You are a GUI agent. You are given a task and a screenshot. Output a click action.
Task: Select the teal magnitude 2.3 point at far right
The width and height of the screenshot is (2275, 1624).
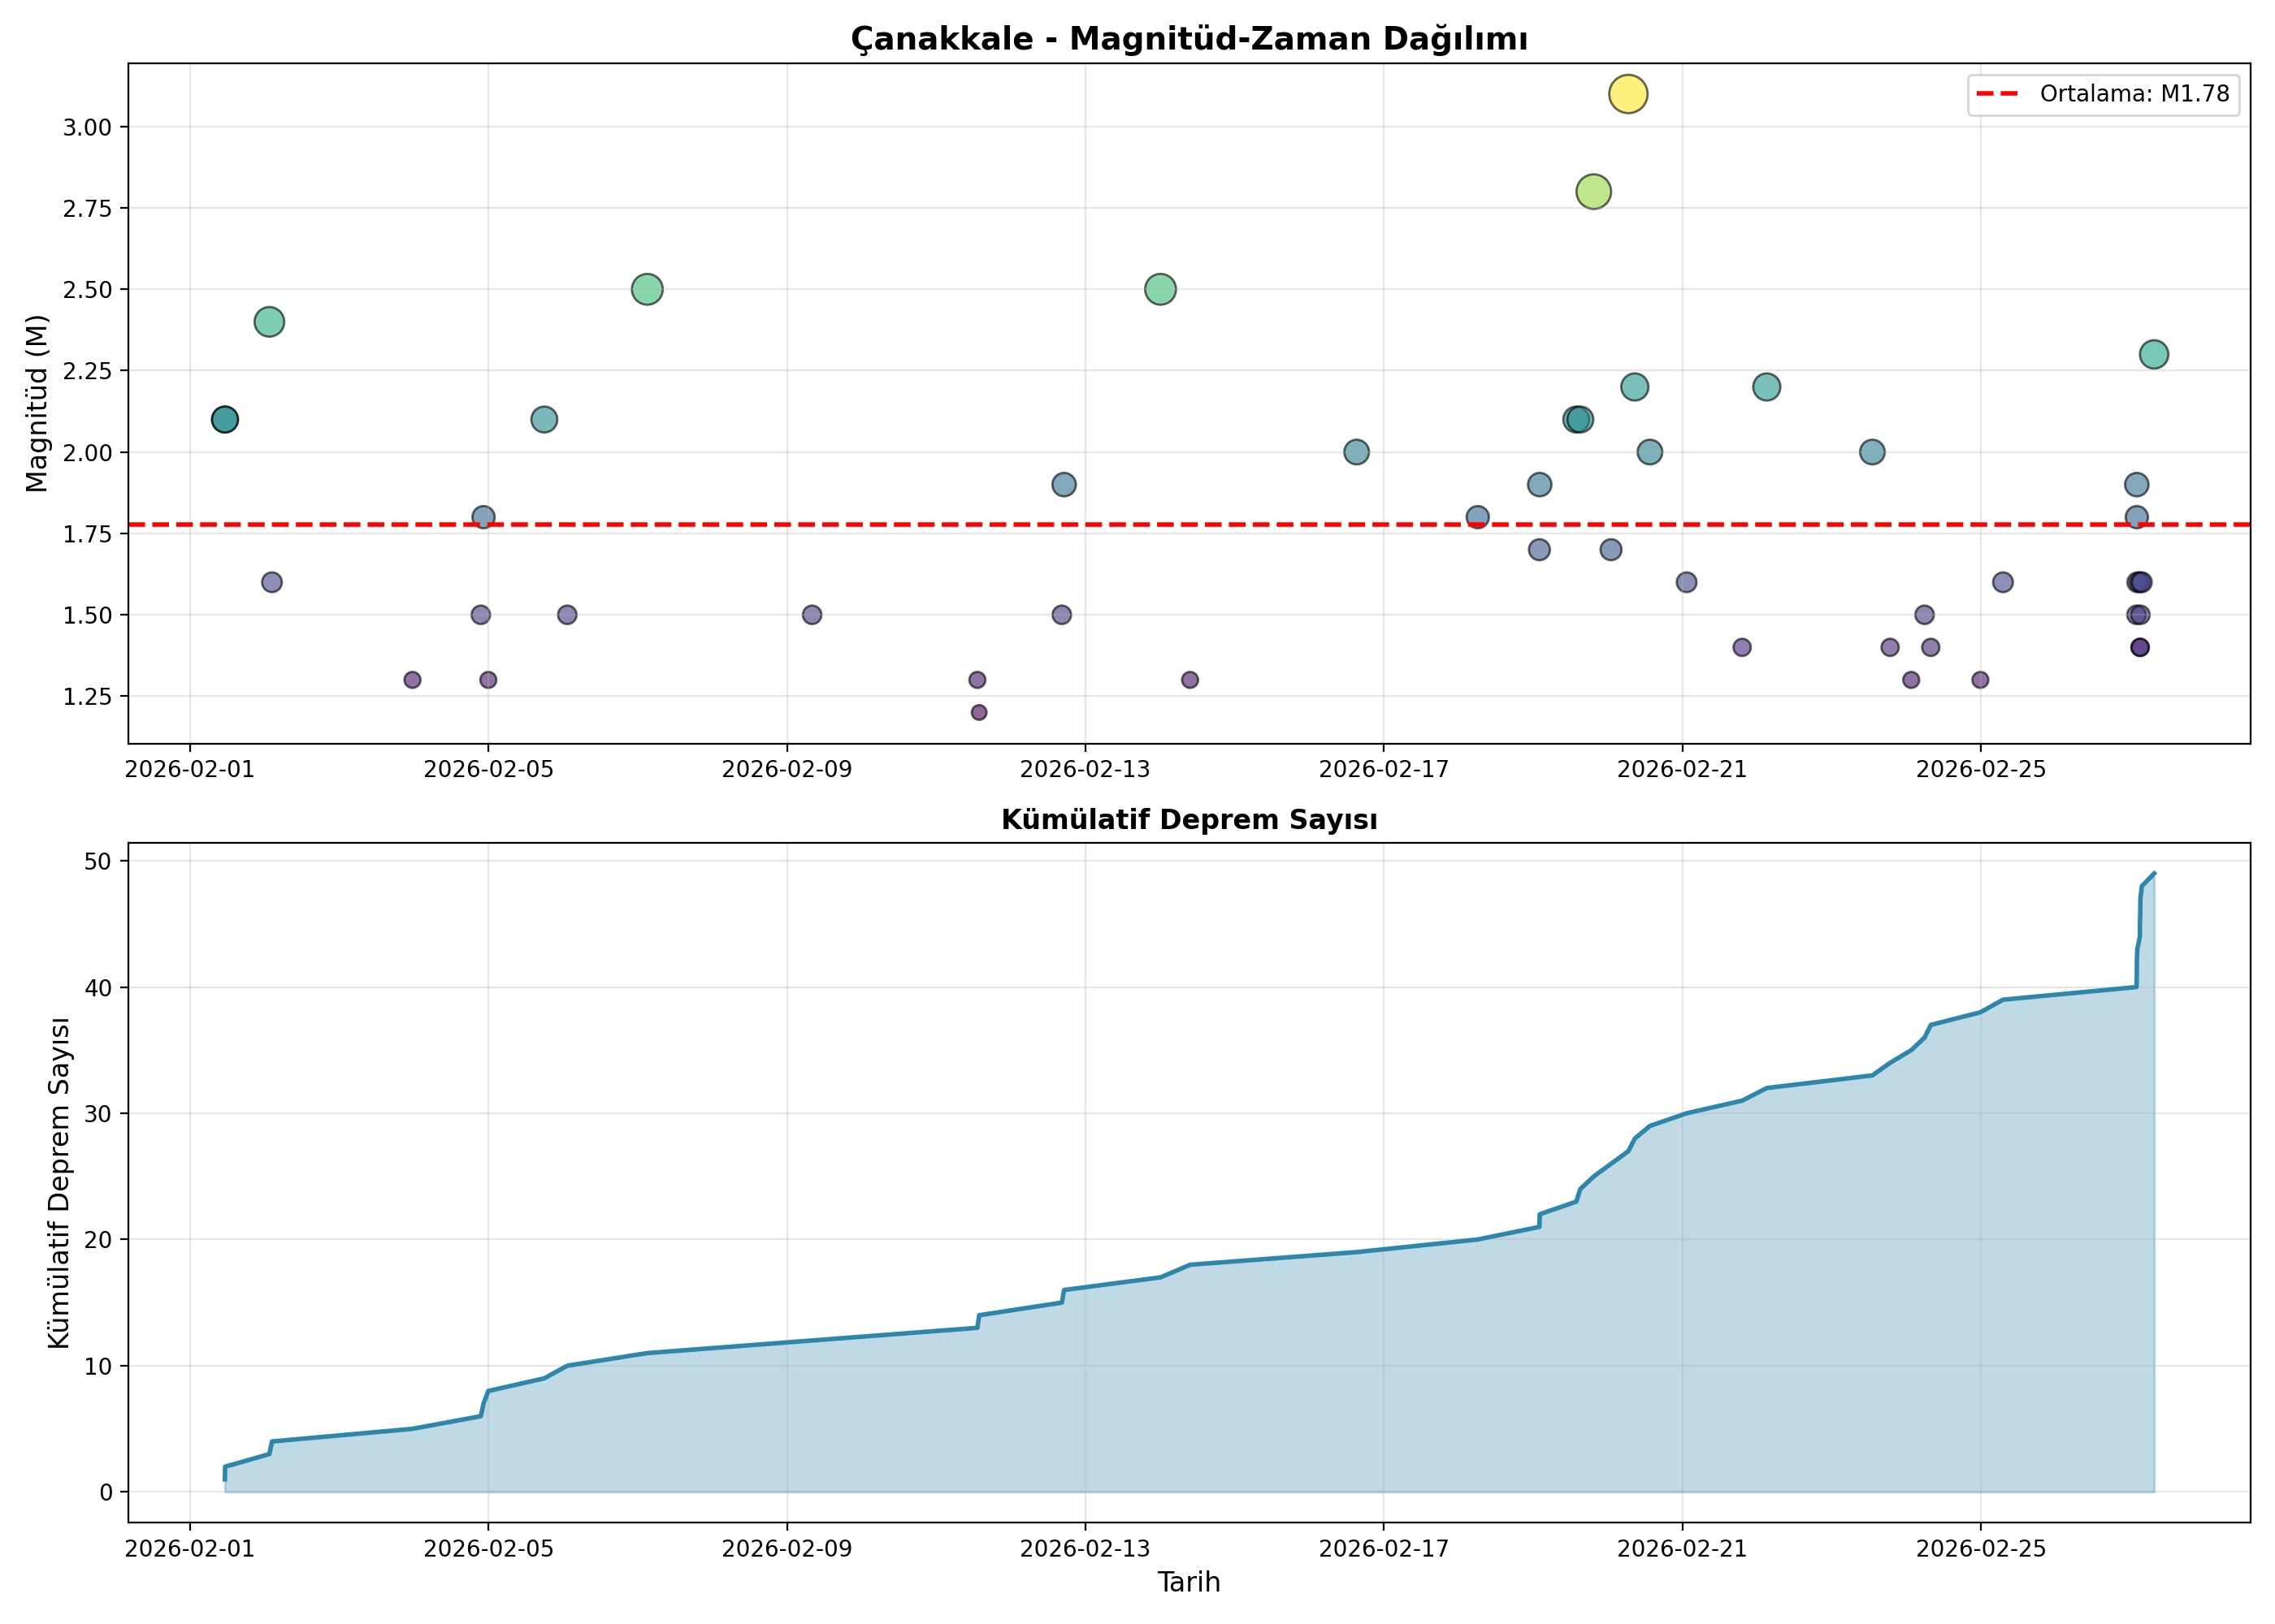(2154, 354)
